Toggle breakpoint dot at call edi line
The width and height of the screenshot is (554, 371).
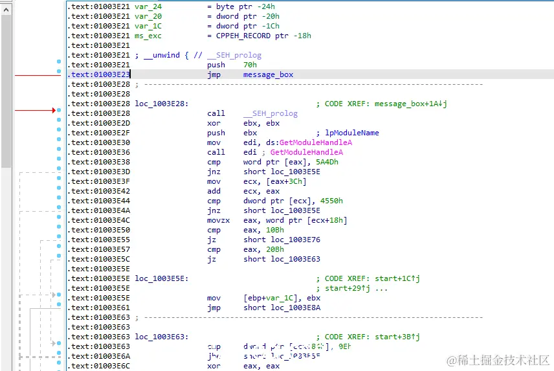59,149
